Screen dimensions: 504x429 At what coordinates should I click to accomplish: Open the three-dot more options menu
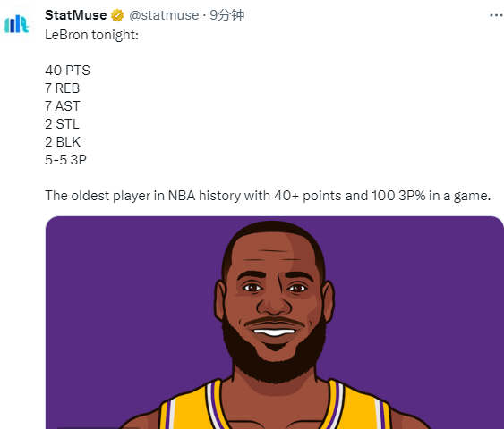click(x=496, y=15)
